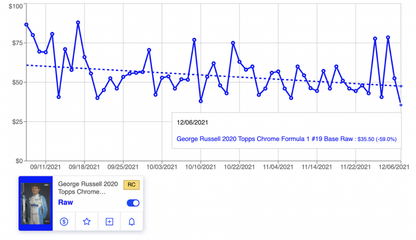416x240 pixels.
Task: Click the x-axis label 09/11/2021
Action: point(45,167)
